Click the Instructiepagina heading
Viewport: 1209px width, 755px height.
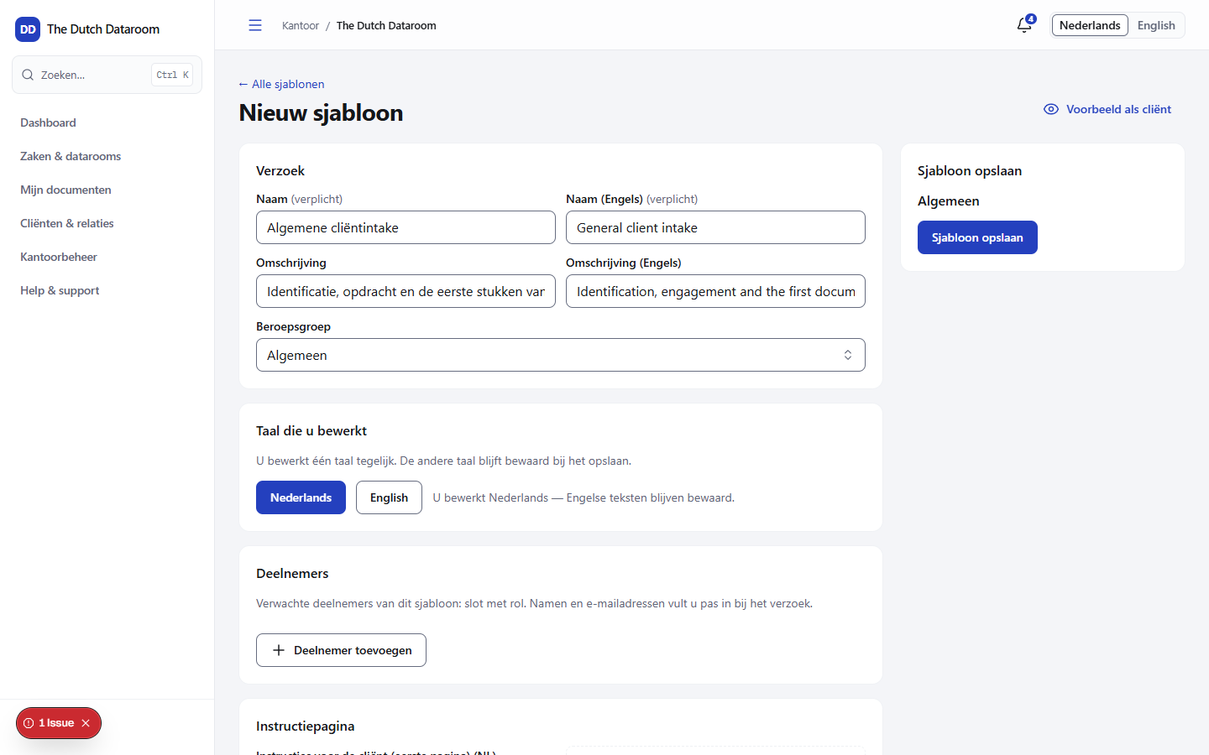click(305, 726)
